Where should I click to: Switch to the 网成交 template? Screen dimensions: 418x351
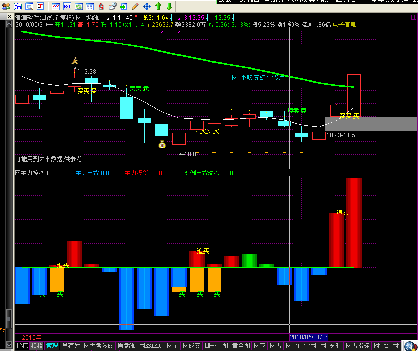click(x=191, y=346)
